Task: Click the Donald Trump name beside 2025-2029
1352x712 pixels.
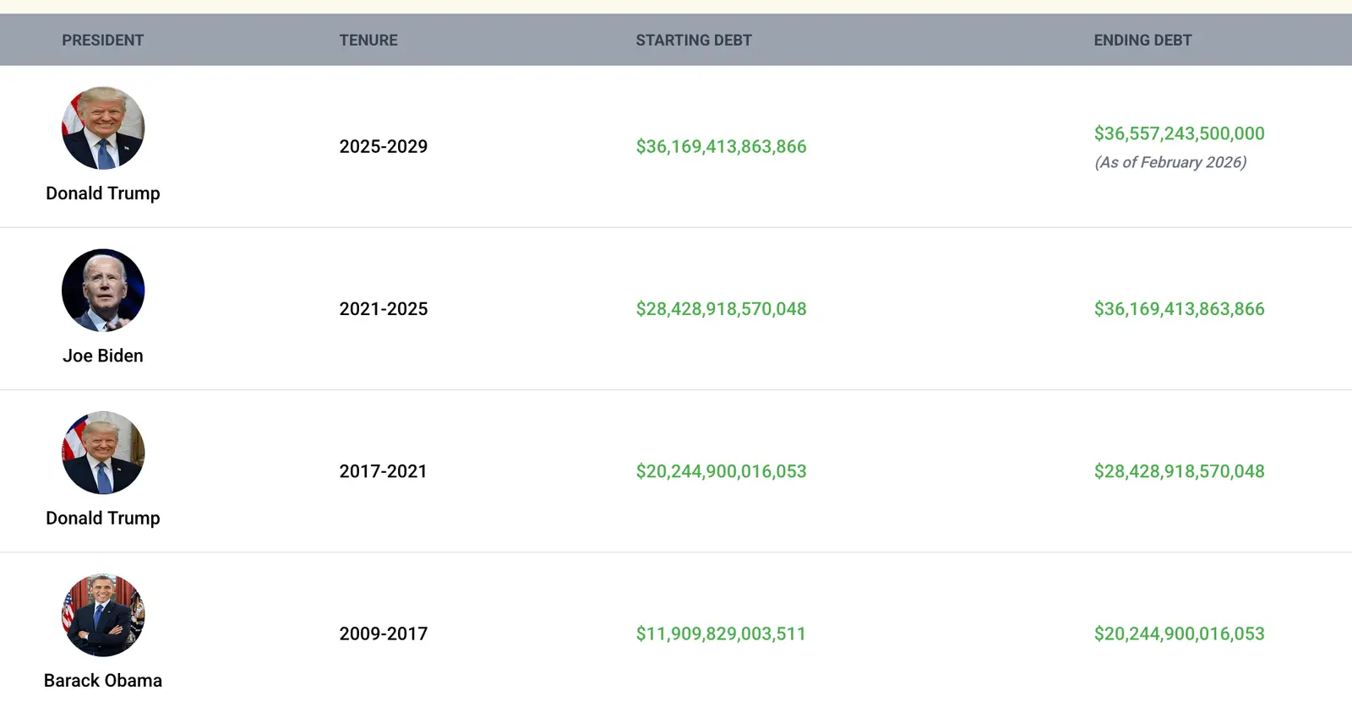Action: [103, 193]
